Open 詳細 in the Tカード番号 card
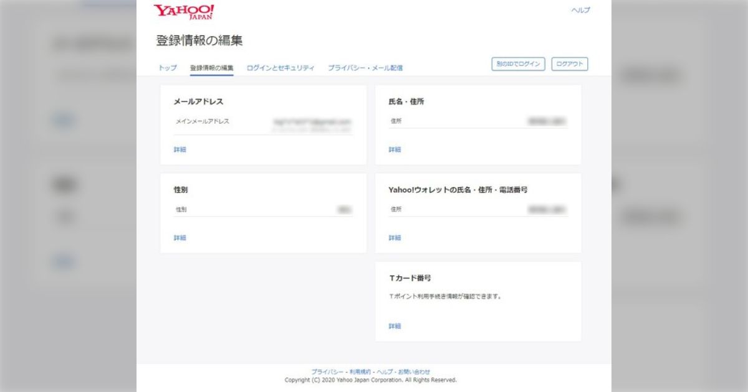The height and width of the screenshot is (392, 748). click(x=393, y=325)
